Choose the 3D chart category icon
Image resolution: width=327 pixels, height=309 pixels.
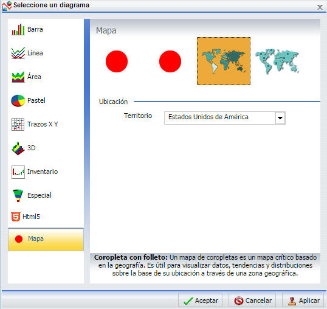point(18,148)
